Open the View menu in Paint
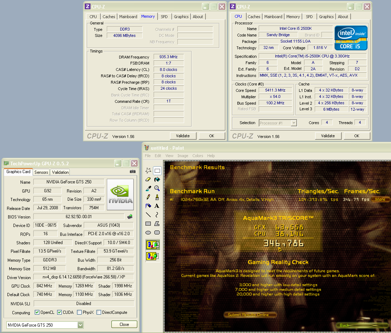The image size is (391, 333). click(x=169, y=156)
